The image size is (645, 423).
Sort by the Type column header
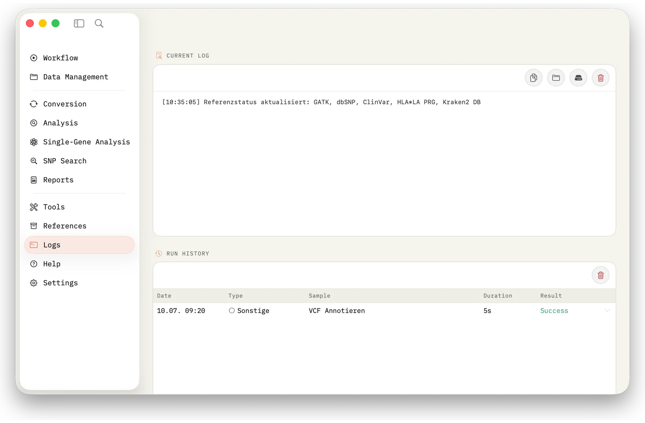point(236,296)
